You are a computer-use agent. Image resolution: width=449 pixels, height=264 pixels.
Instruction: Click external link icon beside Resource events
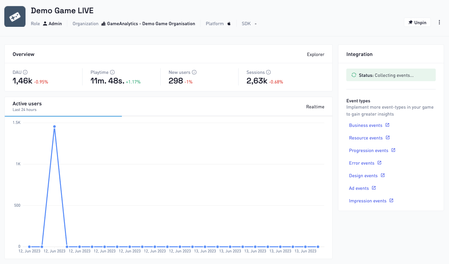coord(388,137)
